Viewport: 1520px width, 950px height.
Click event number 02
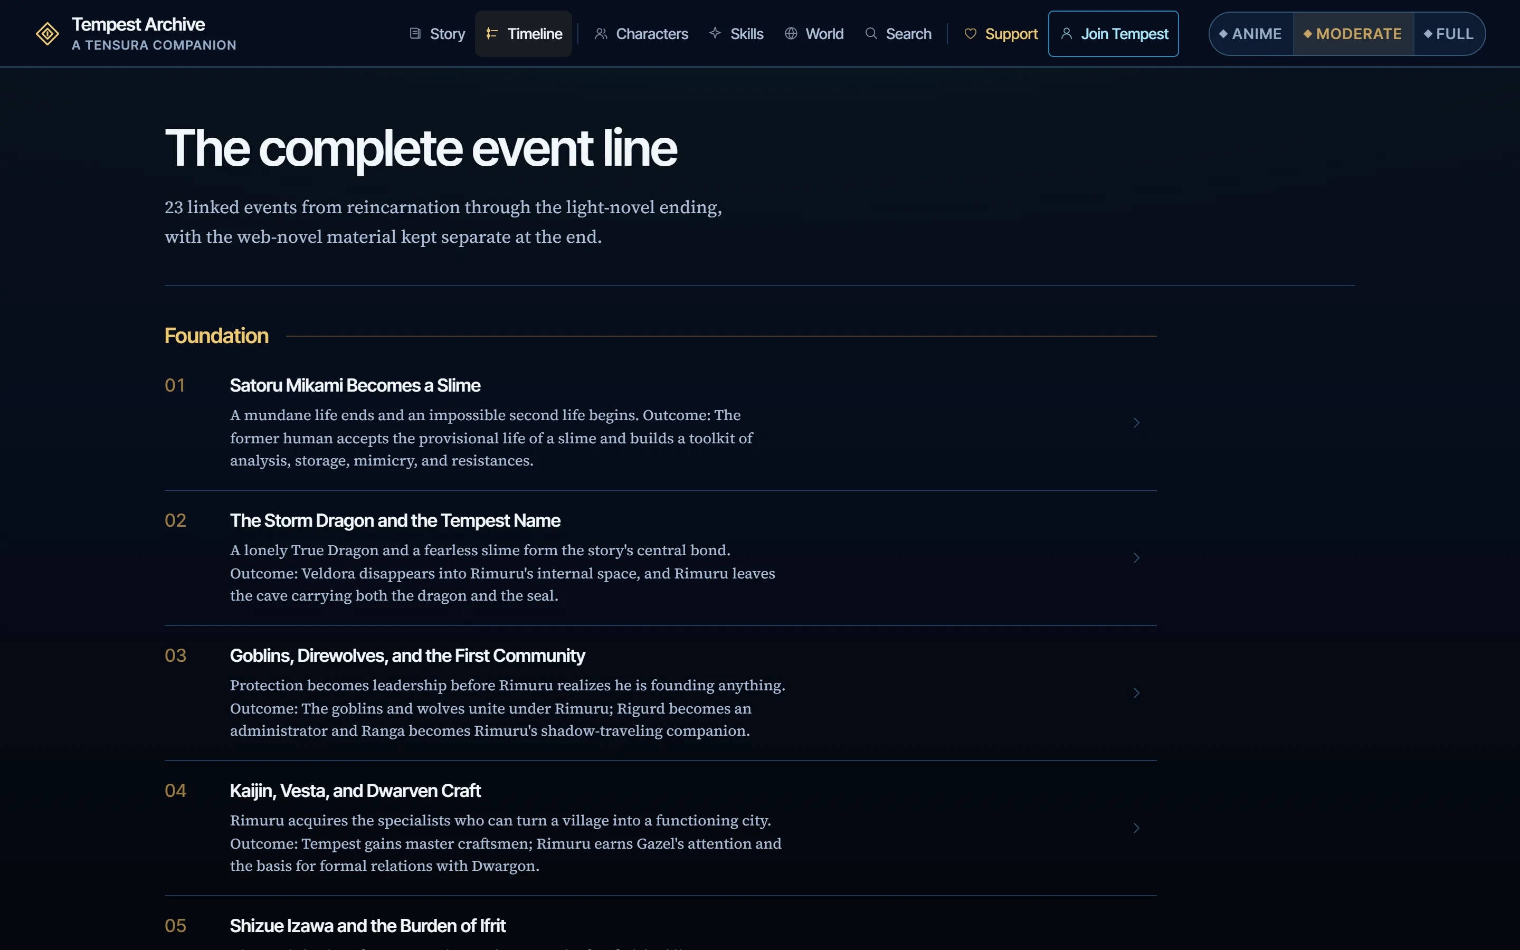tap(175, 520)
